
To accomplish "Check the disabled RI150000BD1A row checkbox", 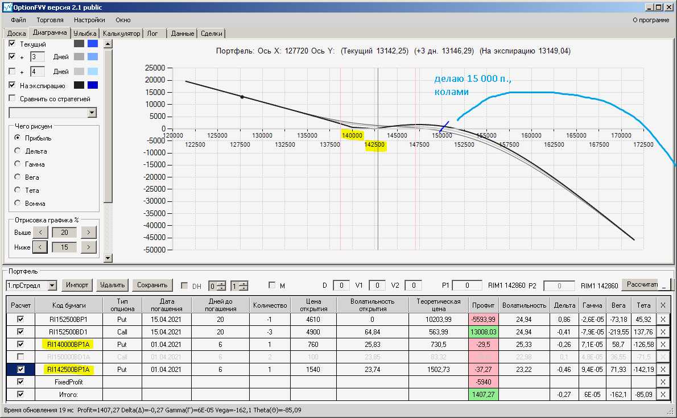I will tap(20, 357).
